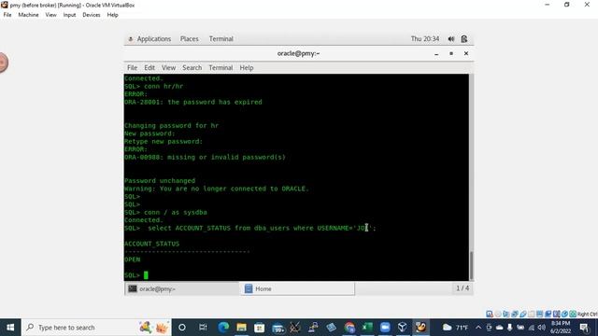The height and width of the screenshot is (336, 598).
Task: Click the ACCOUNT_STATUS column header text
Action: point(151,244)
